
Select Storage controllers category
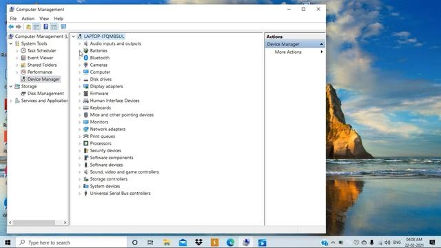[109, 179]
